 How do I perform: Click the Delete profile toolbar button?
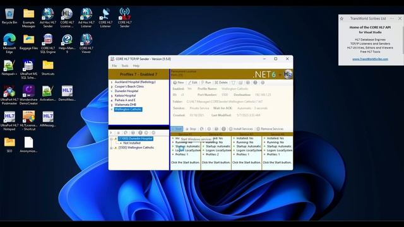tap(222, 83)
